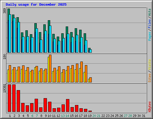Click day 3 on the x-axis
Screen dimensions: 153x119
[19, 116]
